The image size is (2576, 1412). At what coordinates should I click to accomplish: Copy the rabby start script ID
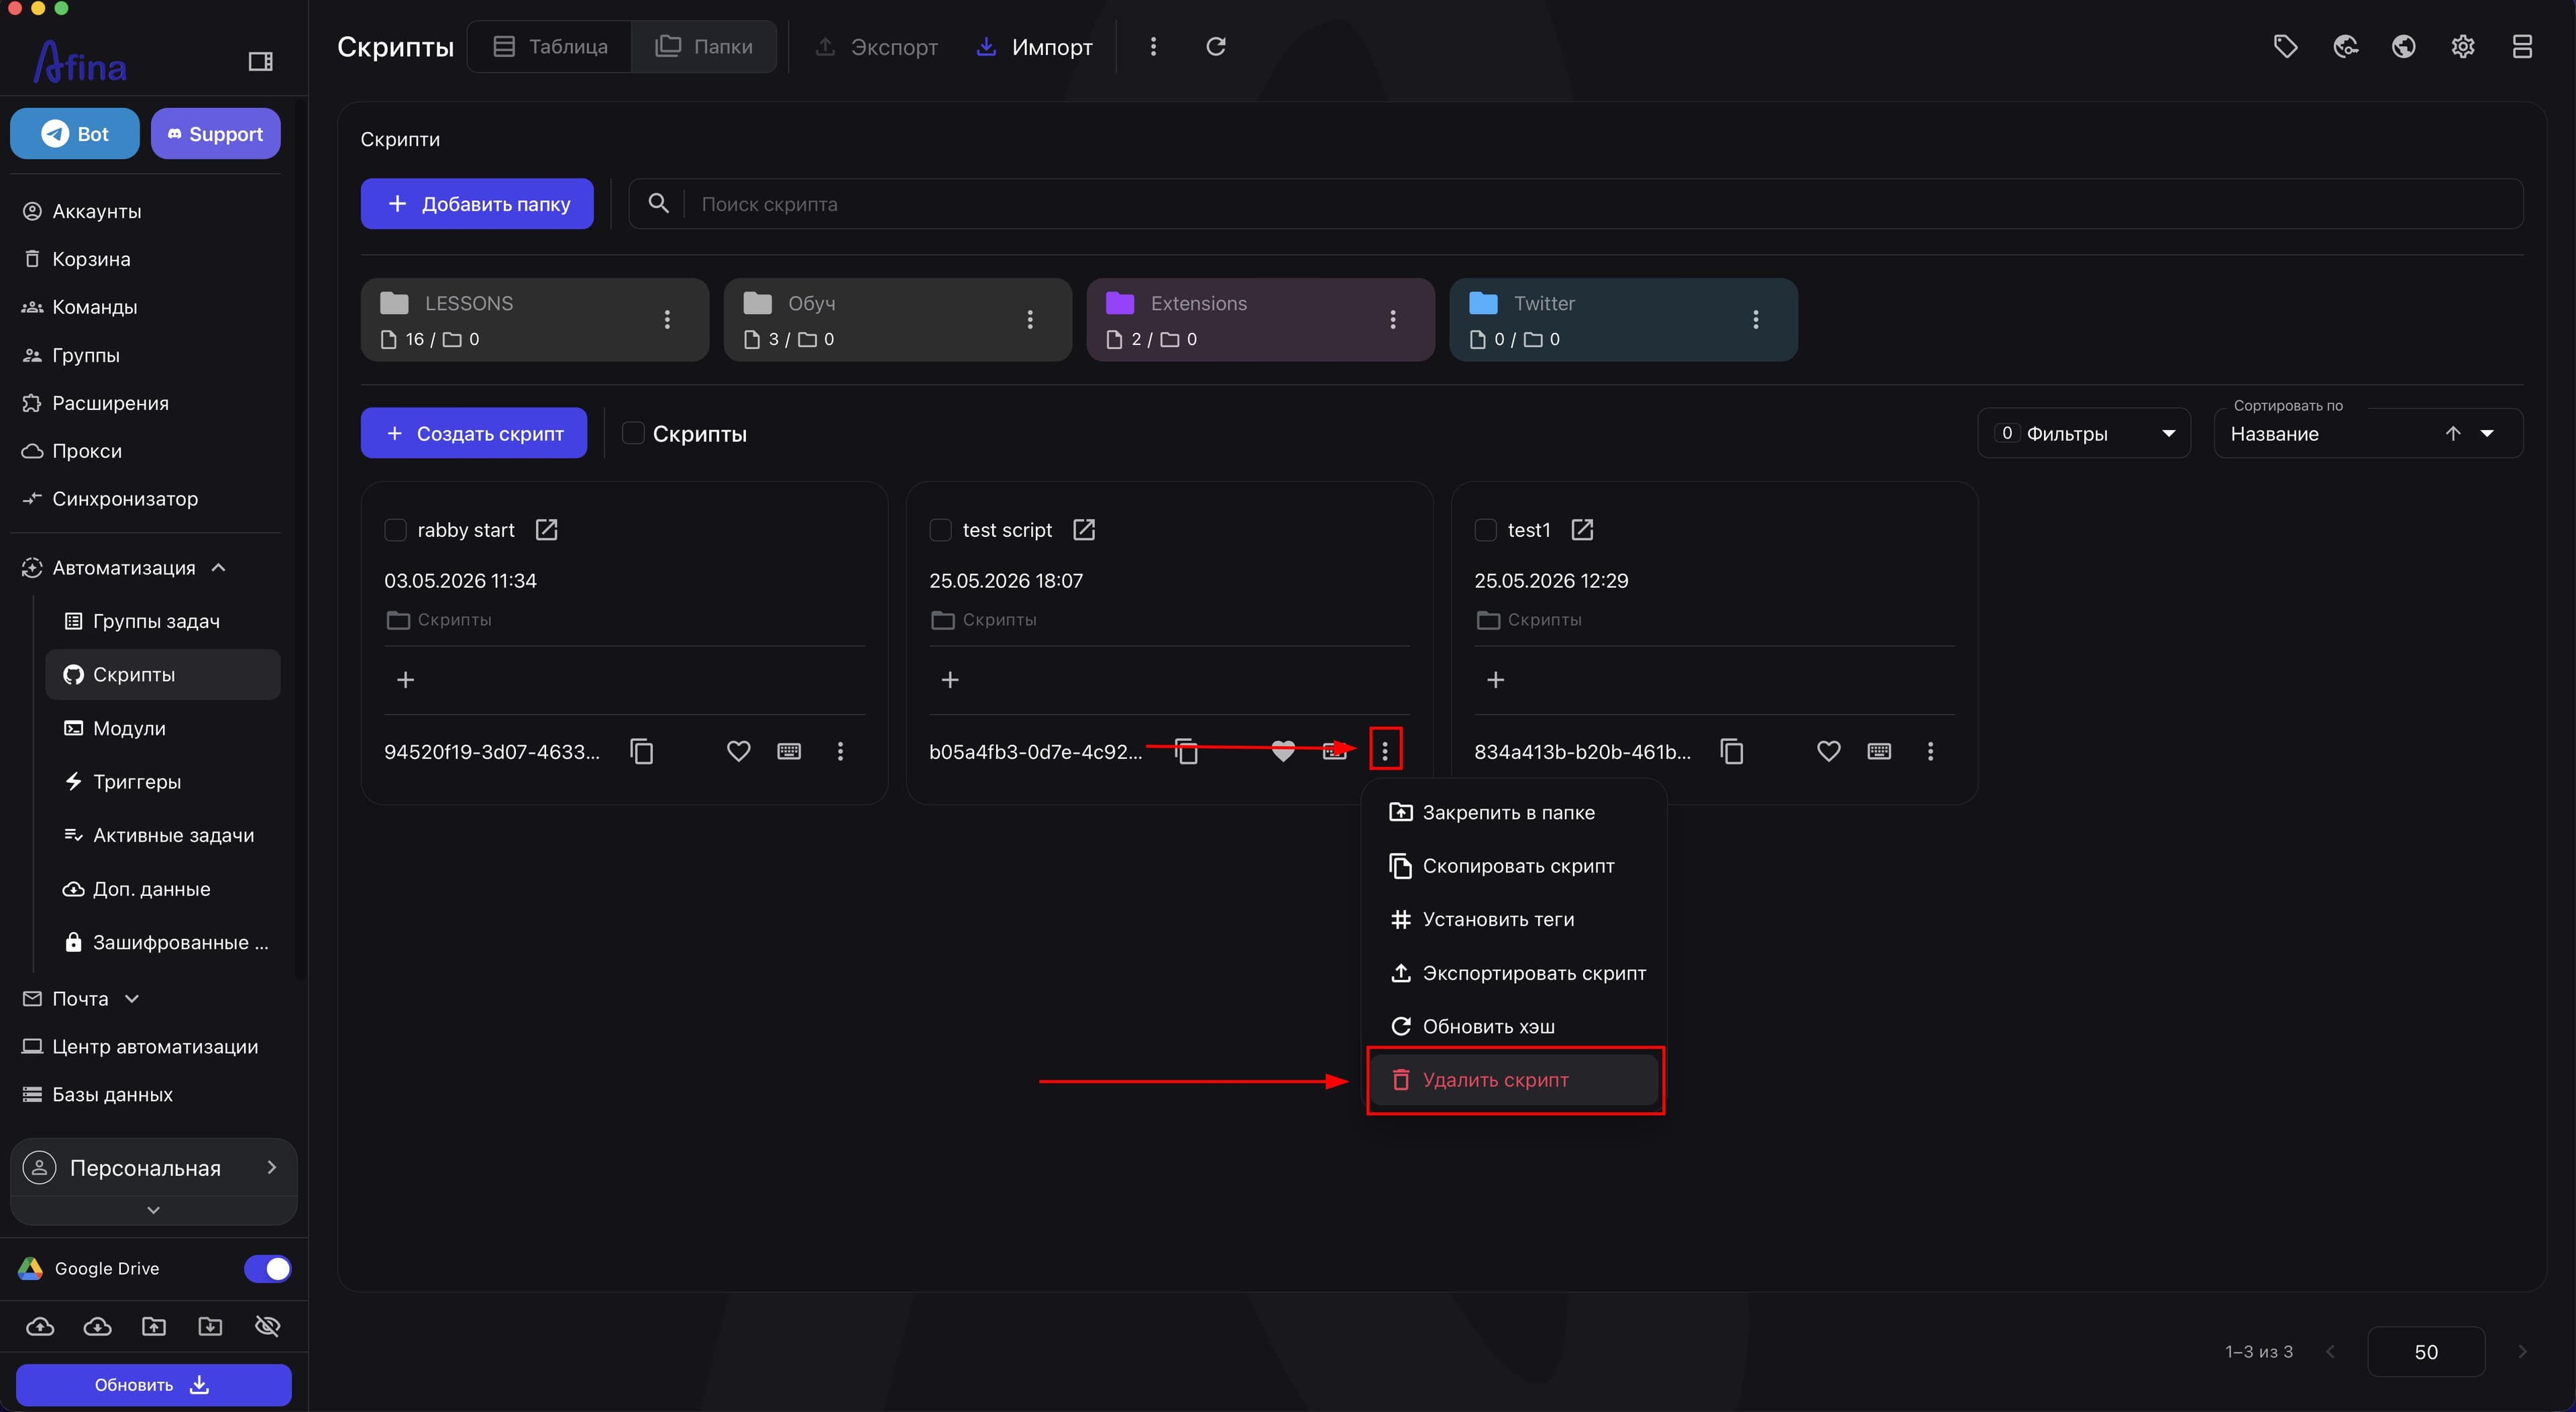[x=642, y=750]
